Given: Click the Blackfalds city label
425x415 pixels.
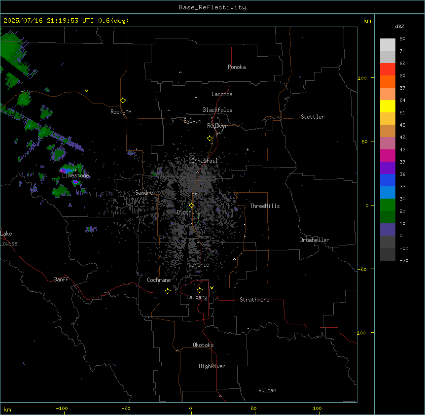Looking at the screenshot, I should click(x=217, y=110).
